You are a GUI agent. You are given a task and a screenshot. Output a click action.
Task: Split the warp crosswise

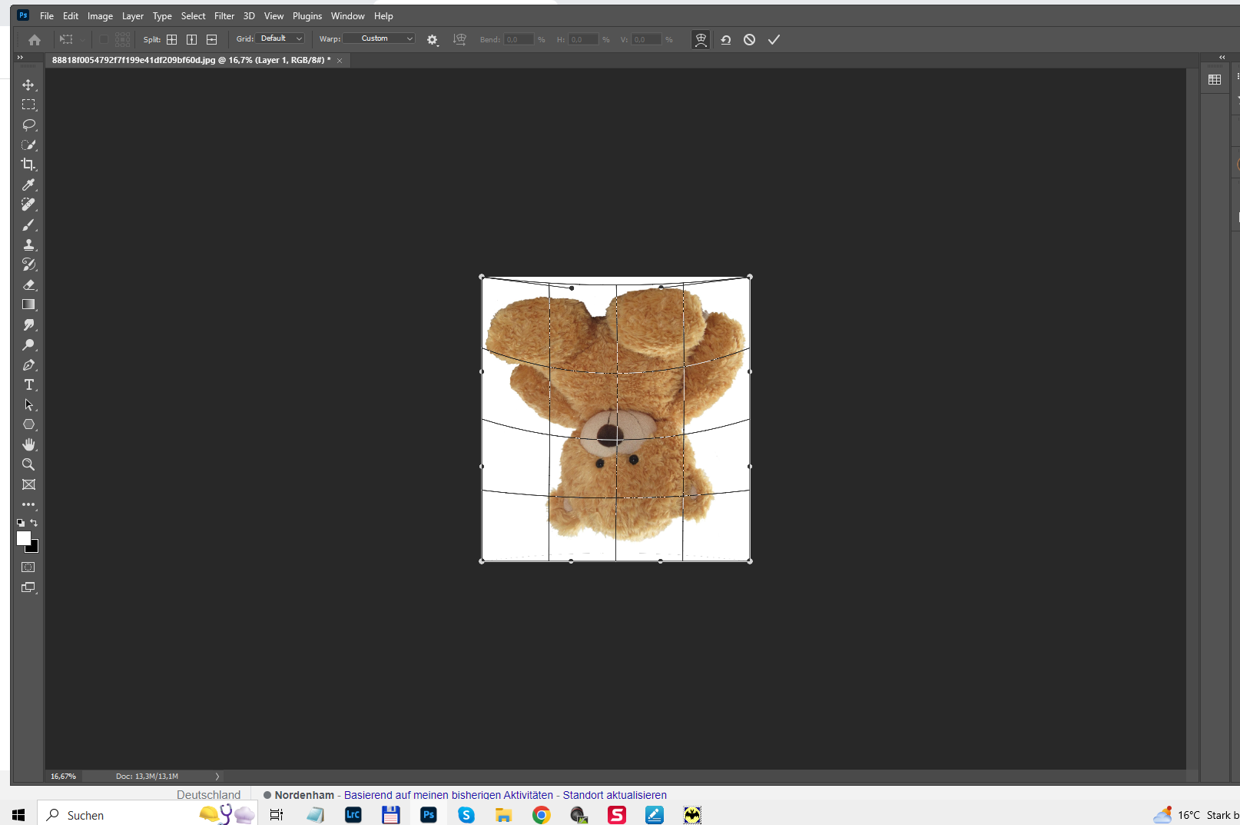[172, 39]
